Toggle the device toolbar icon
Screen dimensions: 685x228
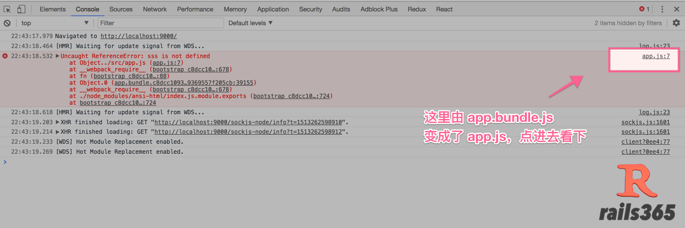[21, 9]
